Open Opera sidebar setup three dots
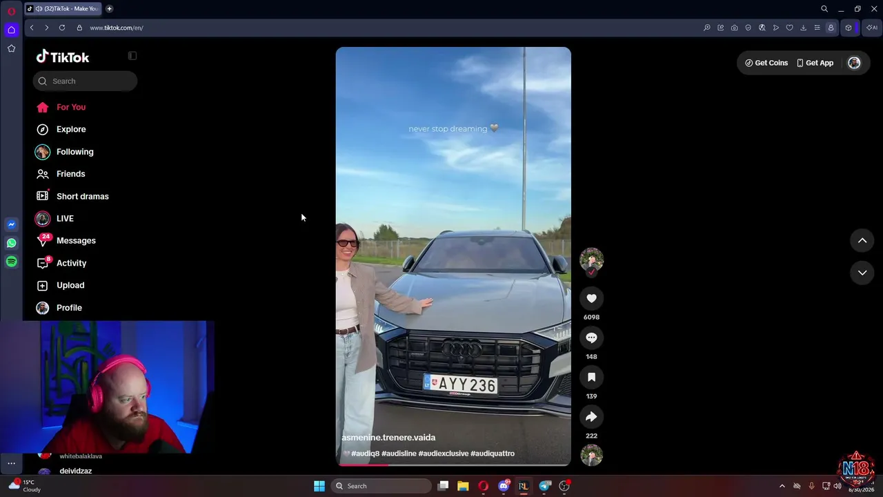Screen dimensions: 883x497 pos(11,463)
